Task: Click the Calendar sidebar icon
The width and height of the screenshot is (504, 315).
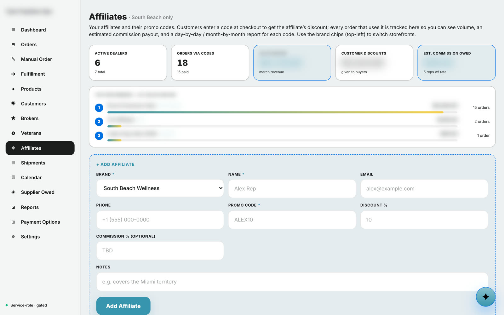Action: click(x=13, y=177)
